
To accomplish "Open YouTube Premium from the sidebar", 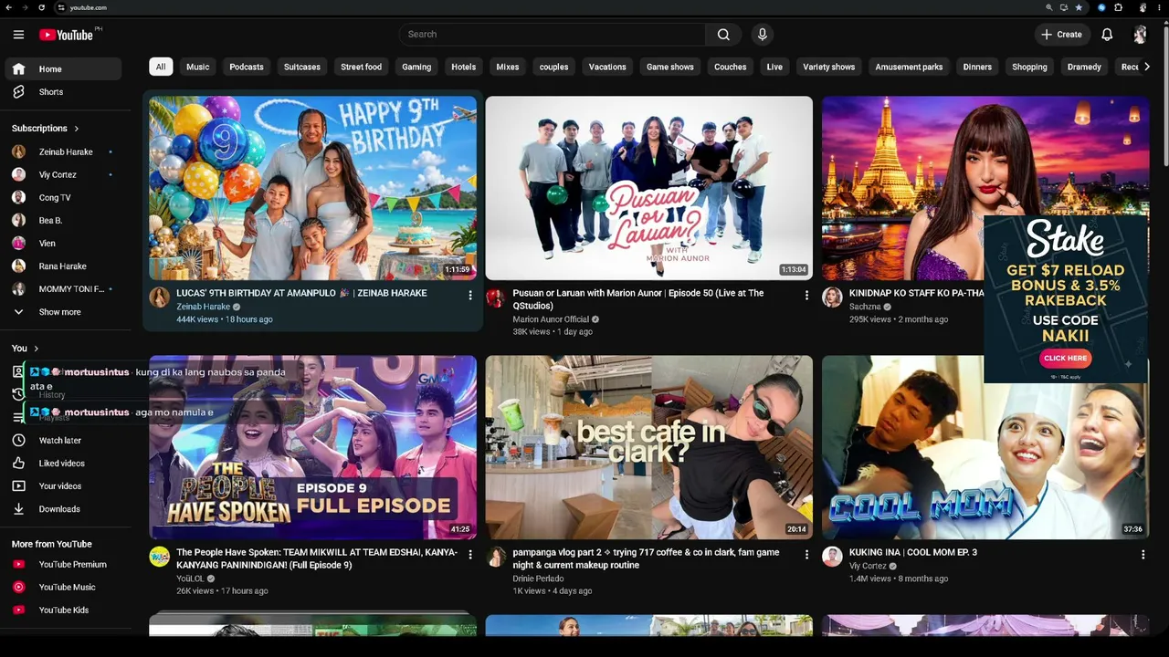I will point(63,565).
